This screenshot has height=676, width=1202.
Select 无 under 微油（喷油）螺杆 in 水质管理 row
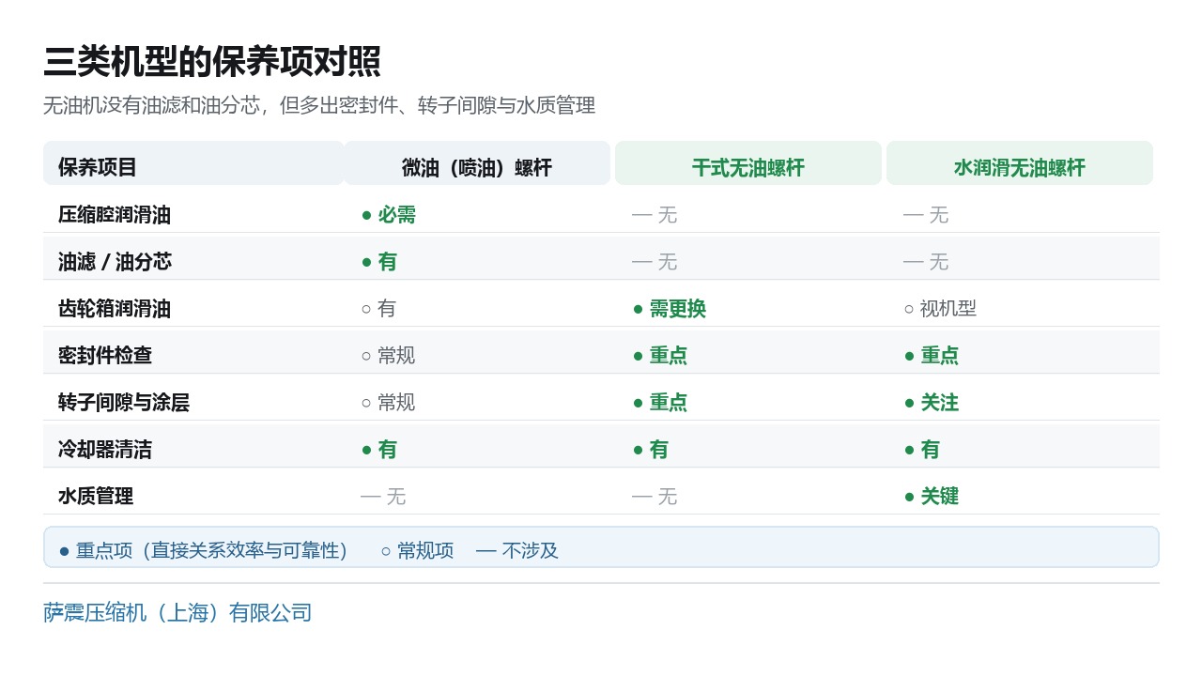click(383, 496)
